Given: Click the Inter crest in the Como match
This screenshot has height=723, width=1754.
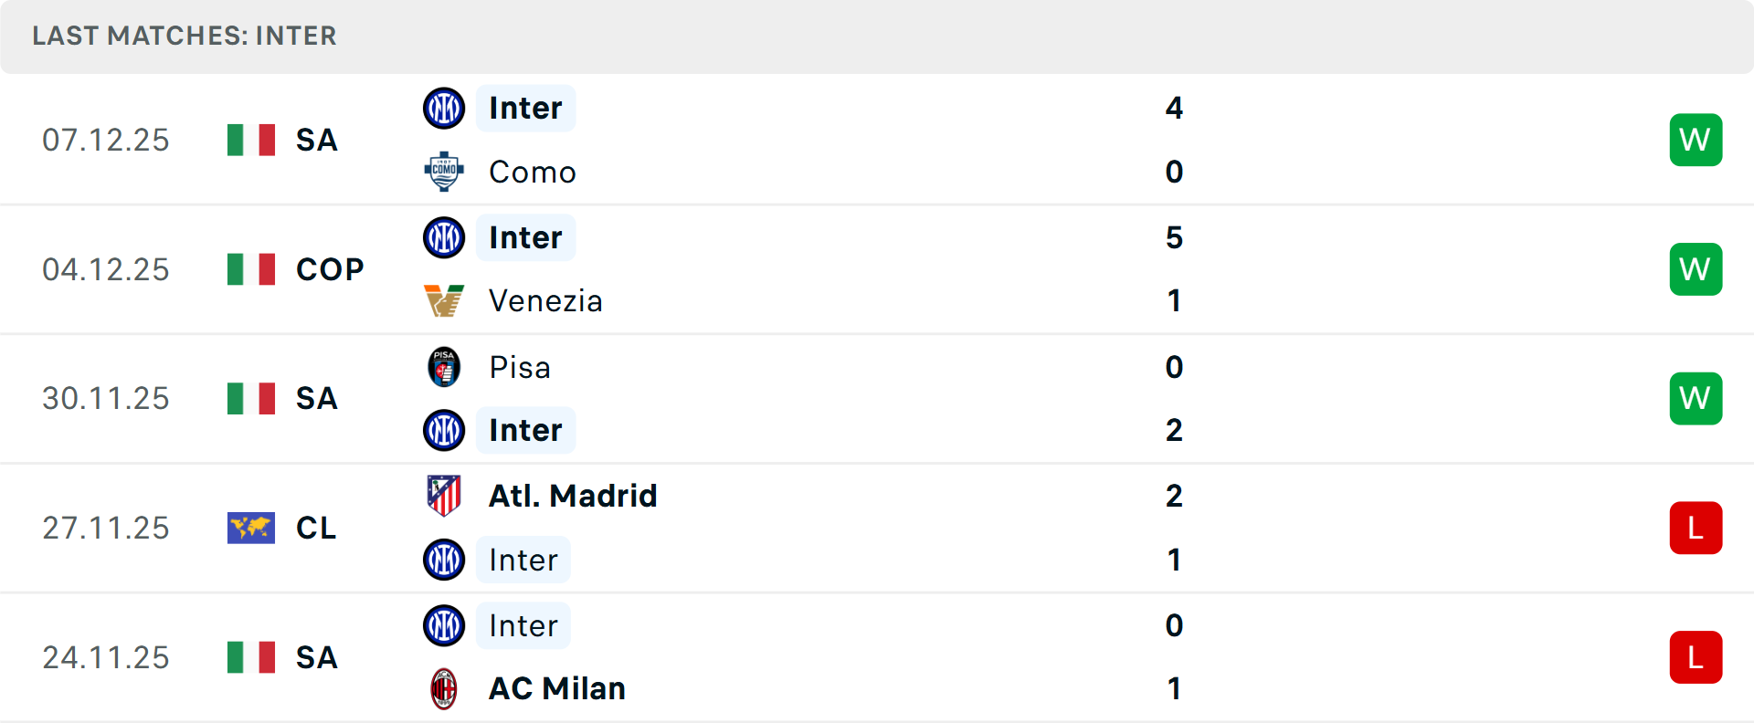Looking at the screenshot, I should click(x=444, y=108).
